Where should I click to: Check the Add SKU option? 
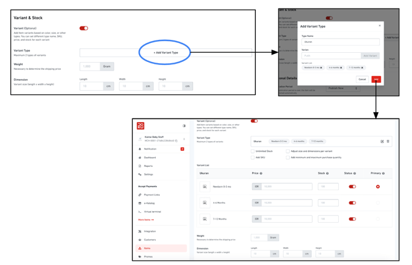tap(253, 158)
